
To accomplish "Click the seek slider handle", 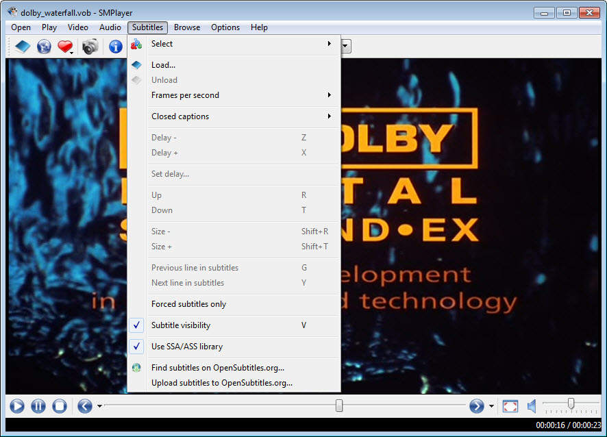I will click(339, 405).
